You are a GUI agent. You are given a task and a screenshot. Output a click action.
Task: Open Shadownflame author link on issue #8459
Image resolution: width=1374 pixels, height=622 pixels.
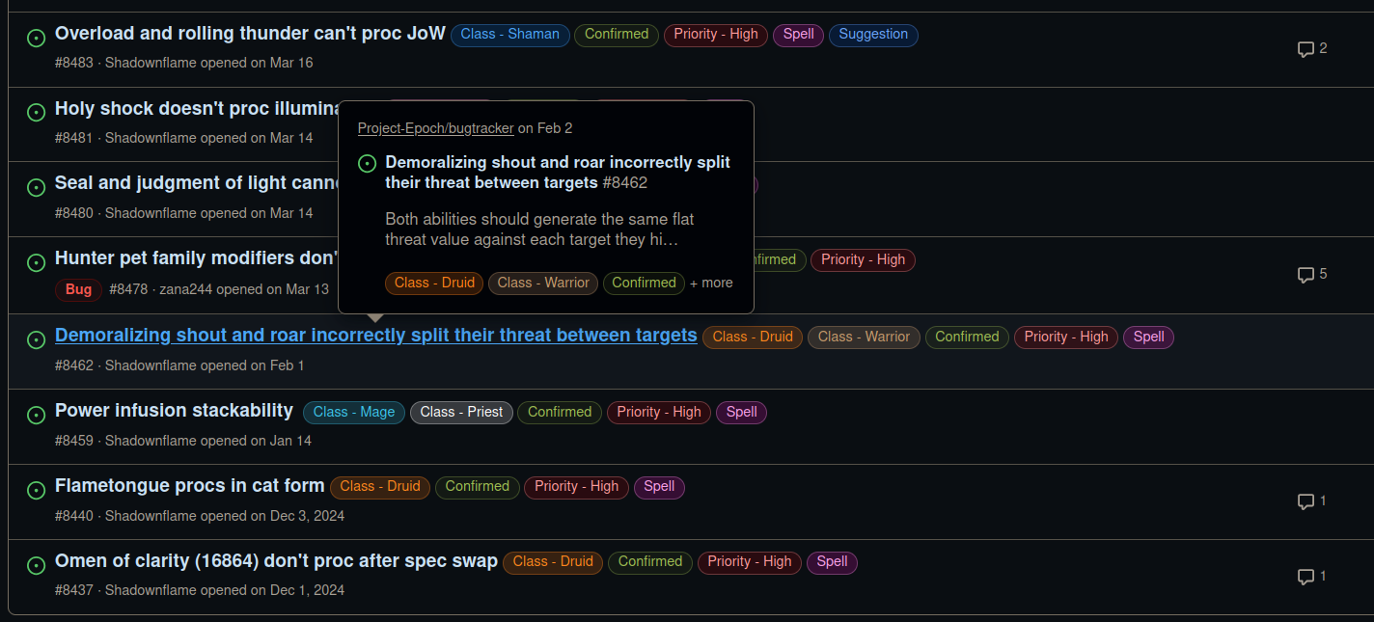point(151,441)
